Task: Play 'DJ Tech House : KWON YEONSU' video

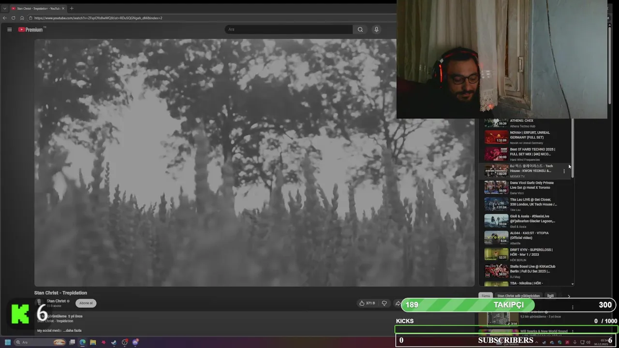Action: [531, 168]
